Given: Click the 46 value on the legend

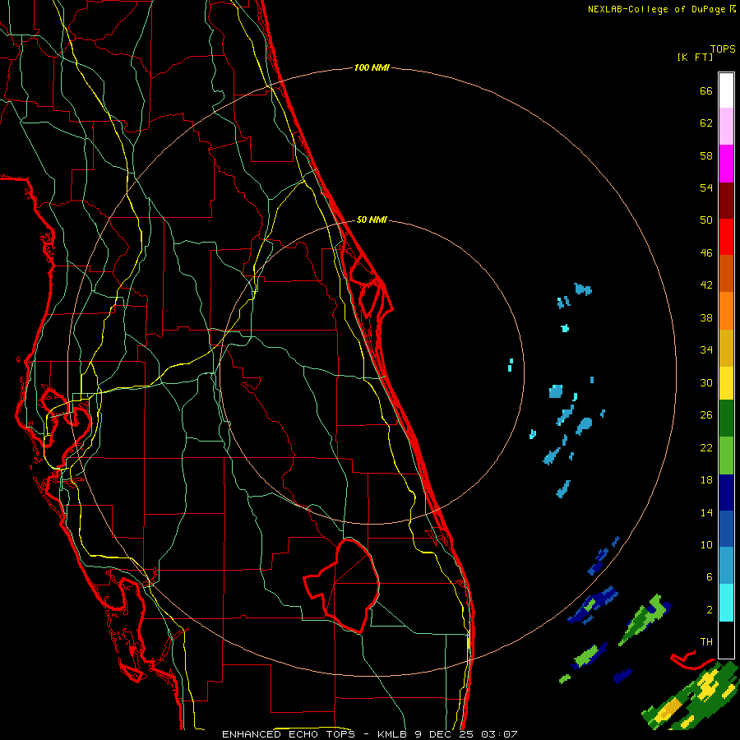Looking at the screenshot, I should 706,253.
